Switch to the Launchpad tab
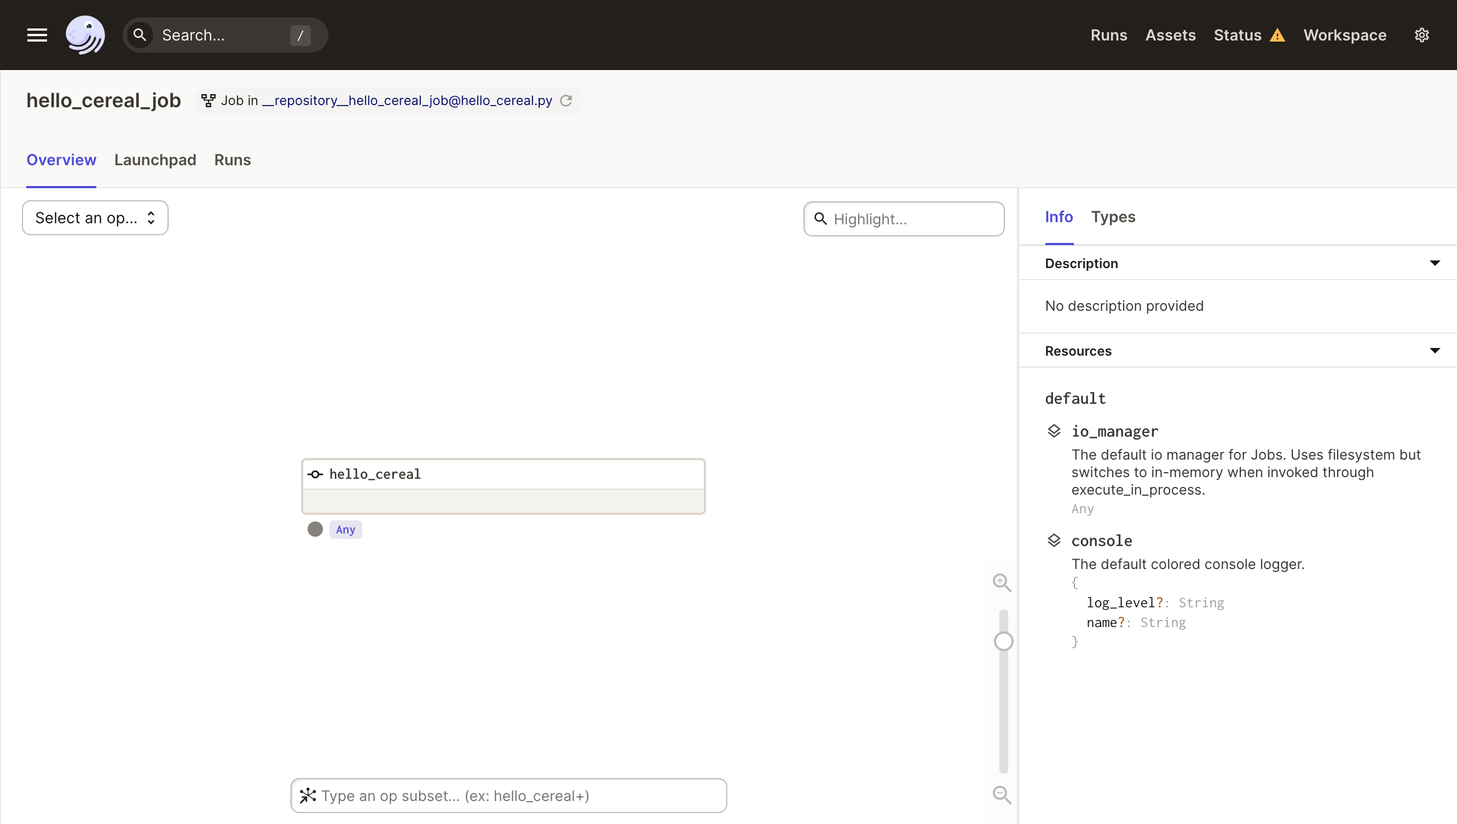 coord(155,159)
